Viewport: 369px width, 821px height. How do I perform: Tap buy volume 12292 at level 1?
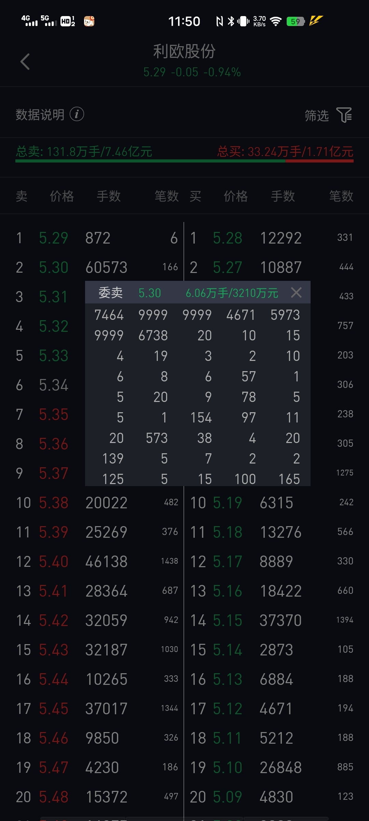coord(281,238)
